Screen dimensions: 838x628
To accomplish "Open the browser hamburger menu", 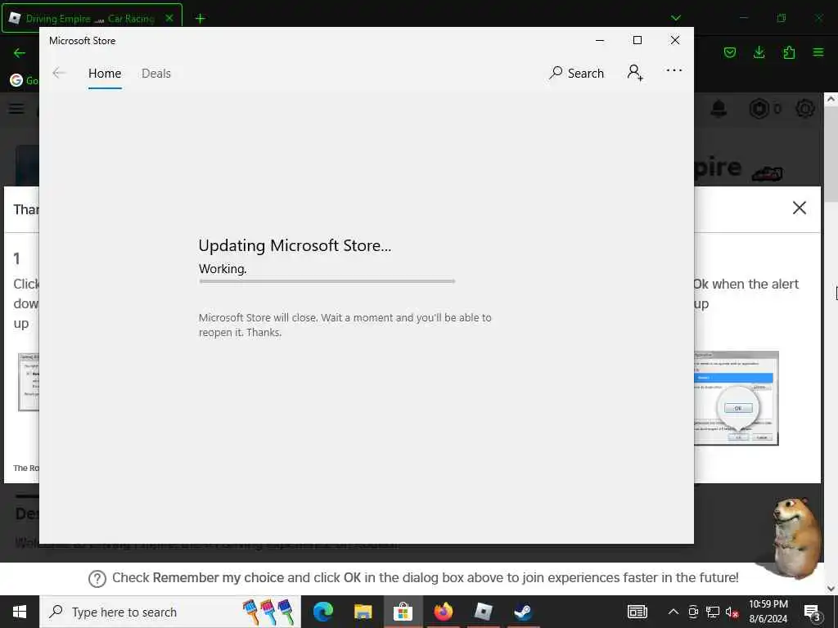I will 818,52.
